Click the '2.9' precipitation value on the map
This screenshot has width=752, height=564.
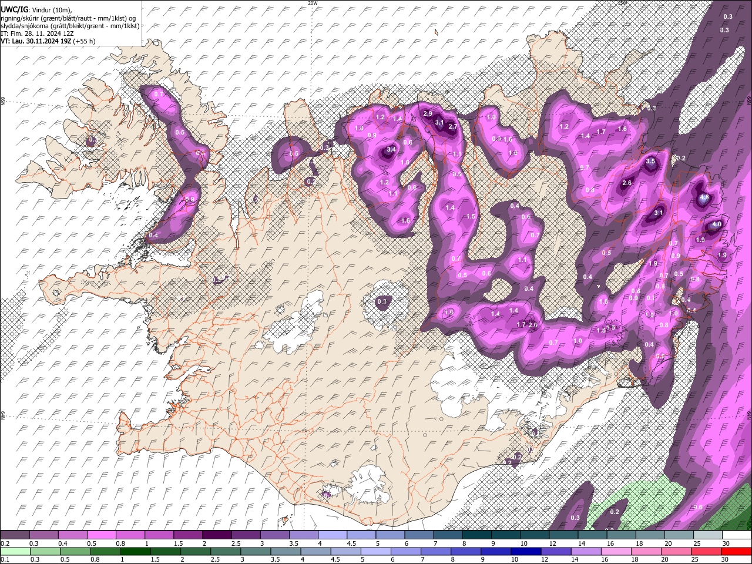point(428,113)
